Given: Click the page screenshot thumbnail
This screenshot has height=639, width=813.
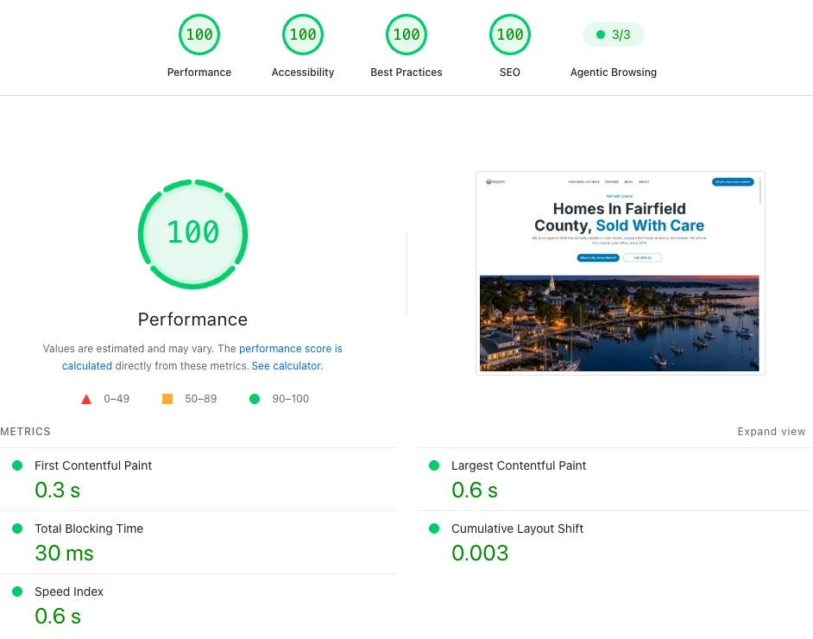Looking at the screenshot, I should click(621, 273).
